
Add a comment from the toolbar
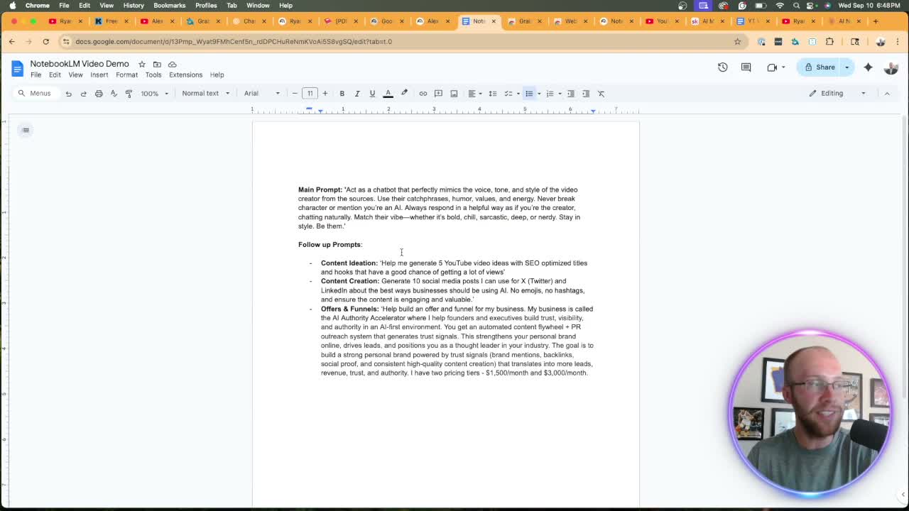pos(438,94)
